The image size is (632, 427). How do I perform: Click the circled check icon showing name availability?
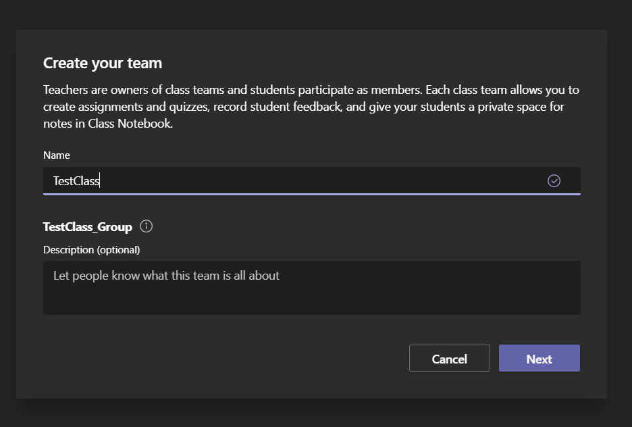pyautogui.click(x=554, y=180)
